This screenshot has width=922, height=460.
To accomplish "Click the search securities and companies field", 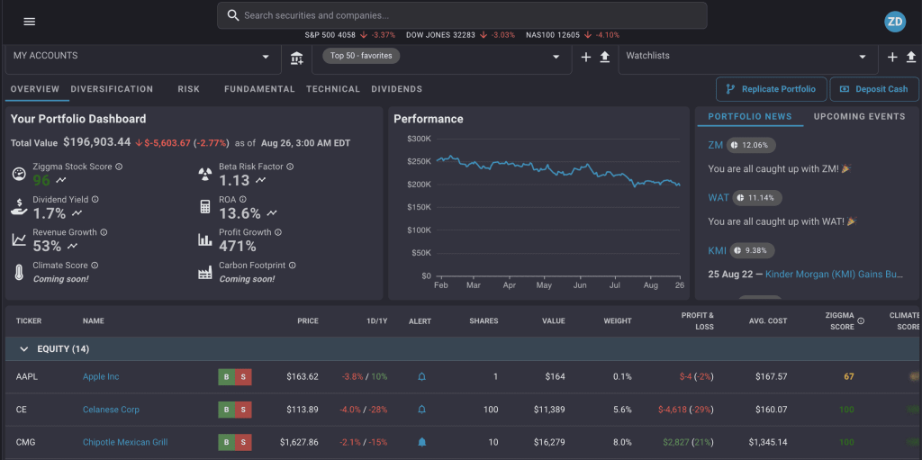I will (462, 15).
